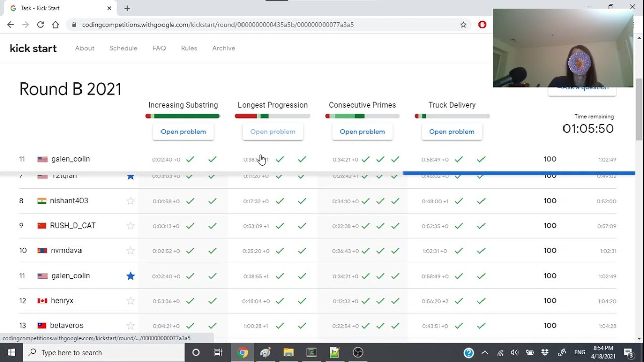644x362 pixels.
Task: Switch ENG input language indicator
Action: [x=580, y=353]
